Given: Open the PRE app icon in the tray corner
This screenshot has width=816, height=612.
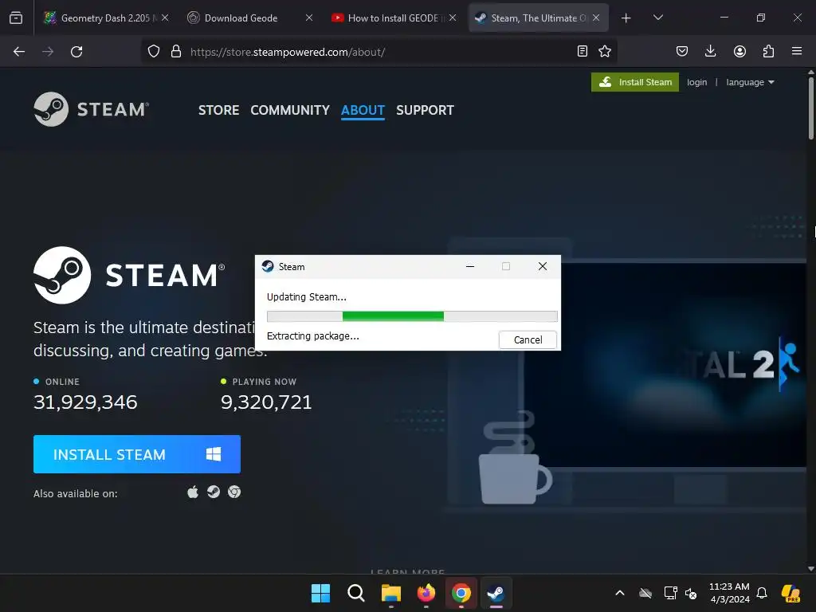Looking at the screenshot, I should point(791,593).
